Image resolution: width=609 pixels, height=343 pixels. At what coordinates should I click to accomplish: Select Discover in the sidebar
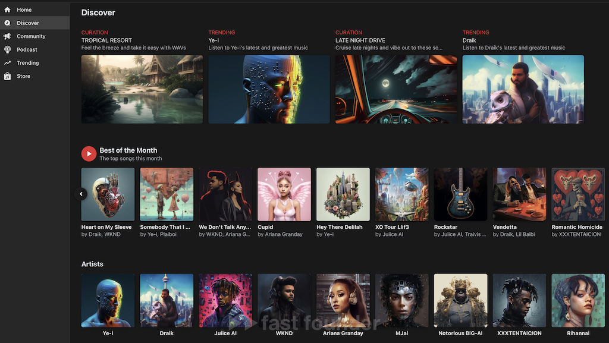pyautogui.click(x=35, y=23)
